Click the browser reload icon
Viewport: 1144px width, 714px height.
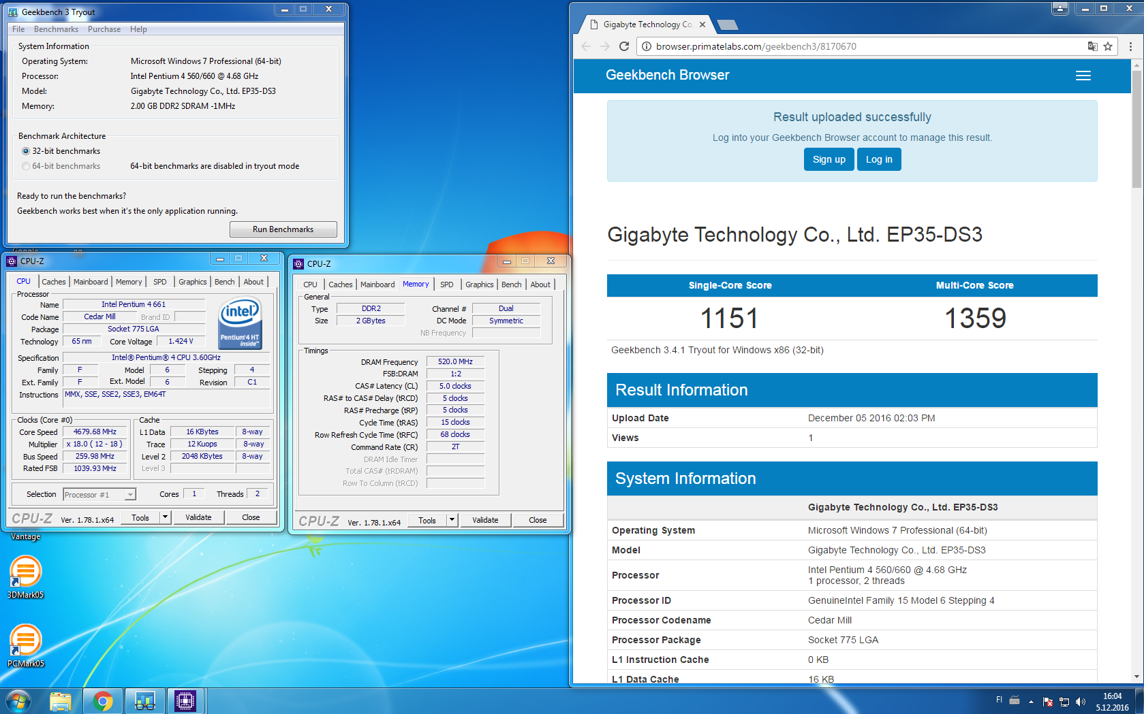tap(623, 46)
